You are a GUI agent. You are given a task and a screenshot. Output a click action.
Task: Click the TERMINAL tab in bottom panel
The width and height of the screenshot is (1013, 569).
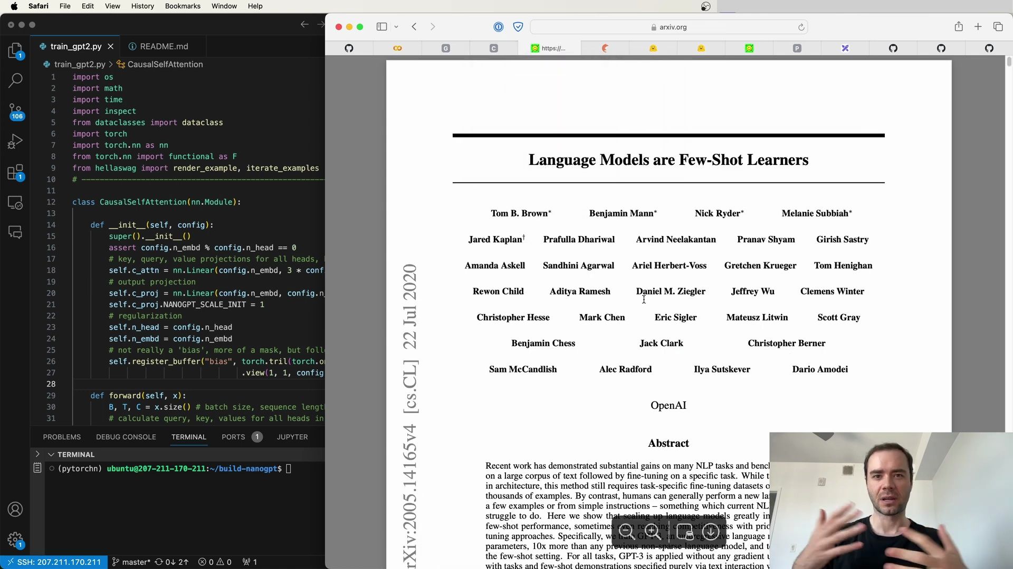(188, 436)
